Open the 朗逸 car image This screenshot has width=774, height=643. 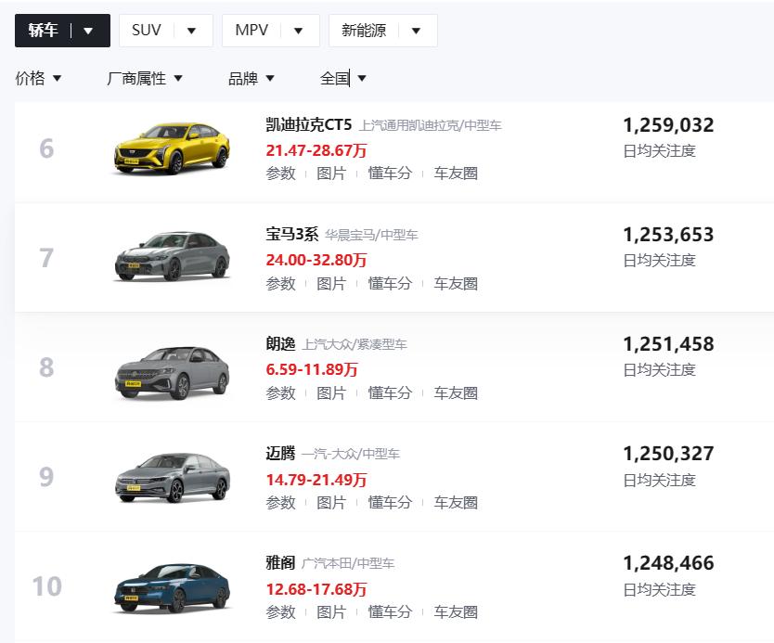tap(173, 373)
